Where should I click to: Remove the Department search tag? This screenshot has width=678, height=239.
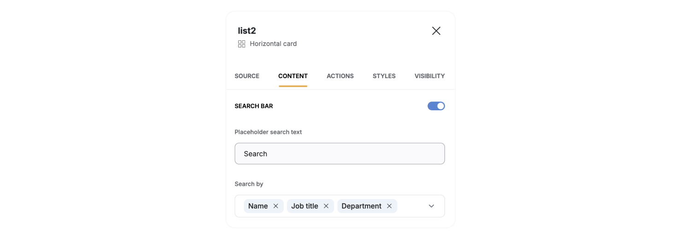click(x=389, y=206)
